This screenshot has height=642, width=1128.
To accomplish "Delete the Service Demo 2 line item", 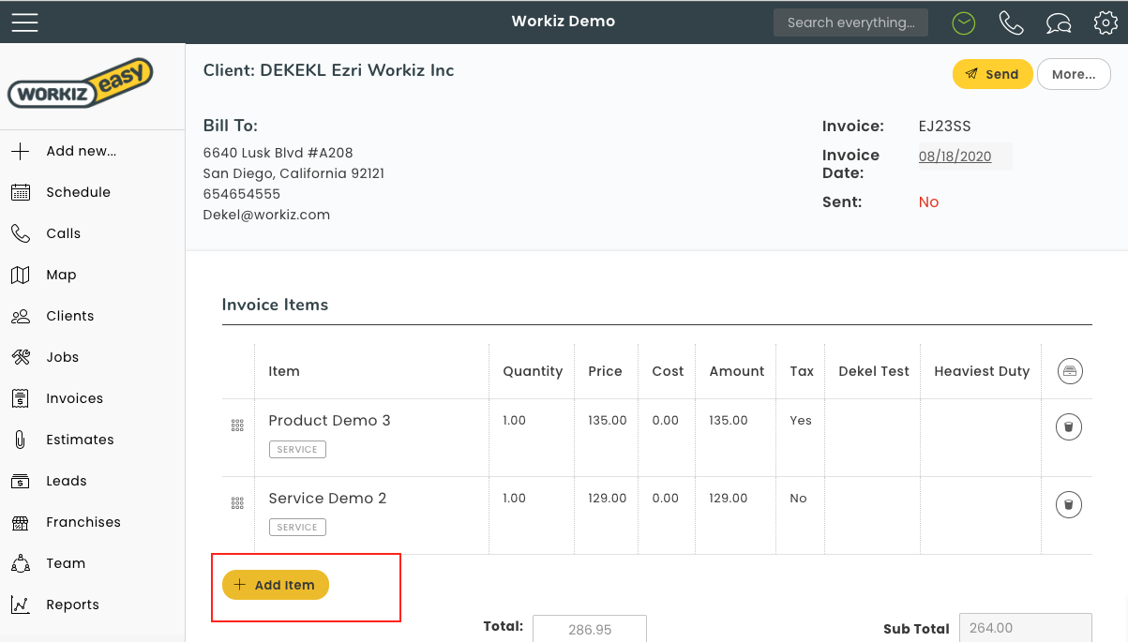I will [x=1069, y=505].
